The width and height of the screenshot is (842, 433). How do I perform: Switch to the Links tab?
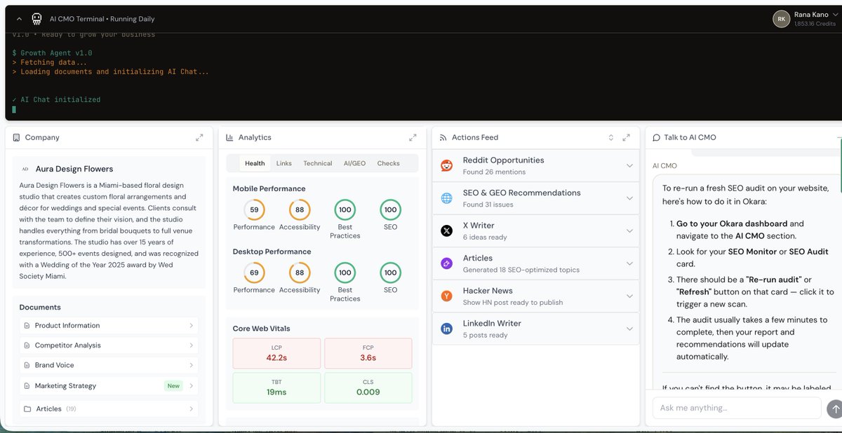pos(284,163)
